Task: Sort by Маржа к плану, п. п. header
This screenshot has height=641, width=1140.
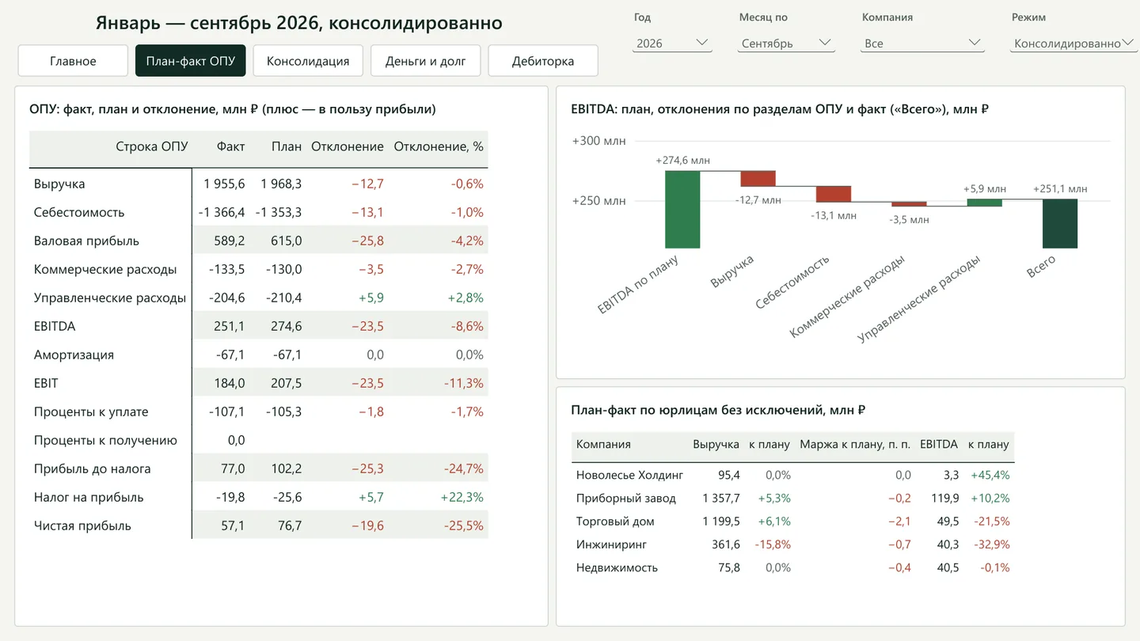Action: pos(855,444)
